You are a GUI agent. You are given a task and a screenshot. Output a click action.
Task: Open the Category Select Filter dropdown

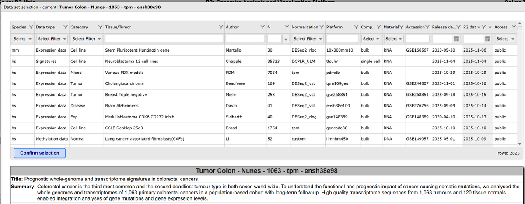(x=86, y=39)
